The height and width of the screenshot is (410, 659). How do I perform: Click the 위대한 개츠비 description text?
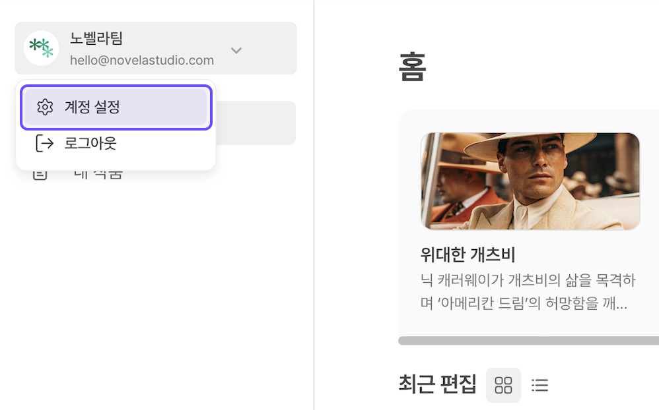point(528,291)
